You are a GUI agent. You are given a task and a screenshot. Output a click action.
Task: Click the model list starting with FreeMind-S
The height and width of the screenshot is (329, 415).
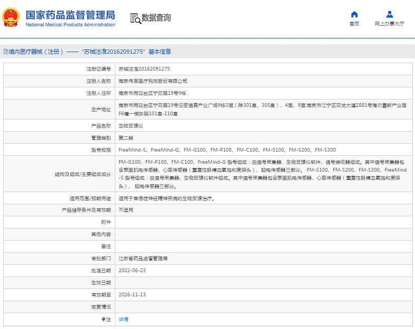tap(226, 150)
